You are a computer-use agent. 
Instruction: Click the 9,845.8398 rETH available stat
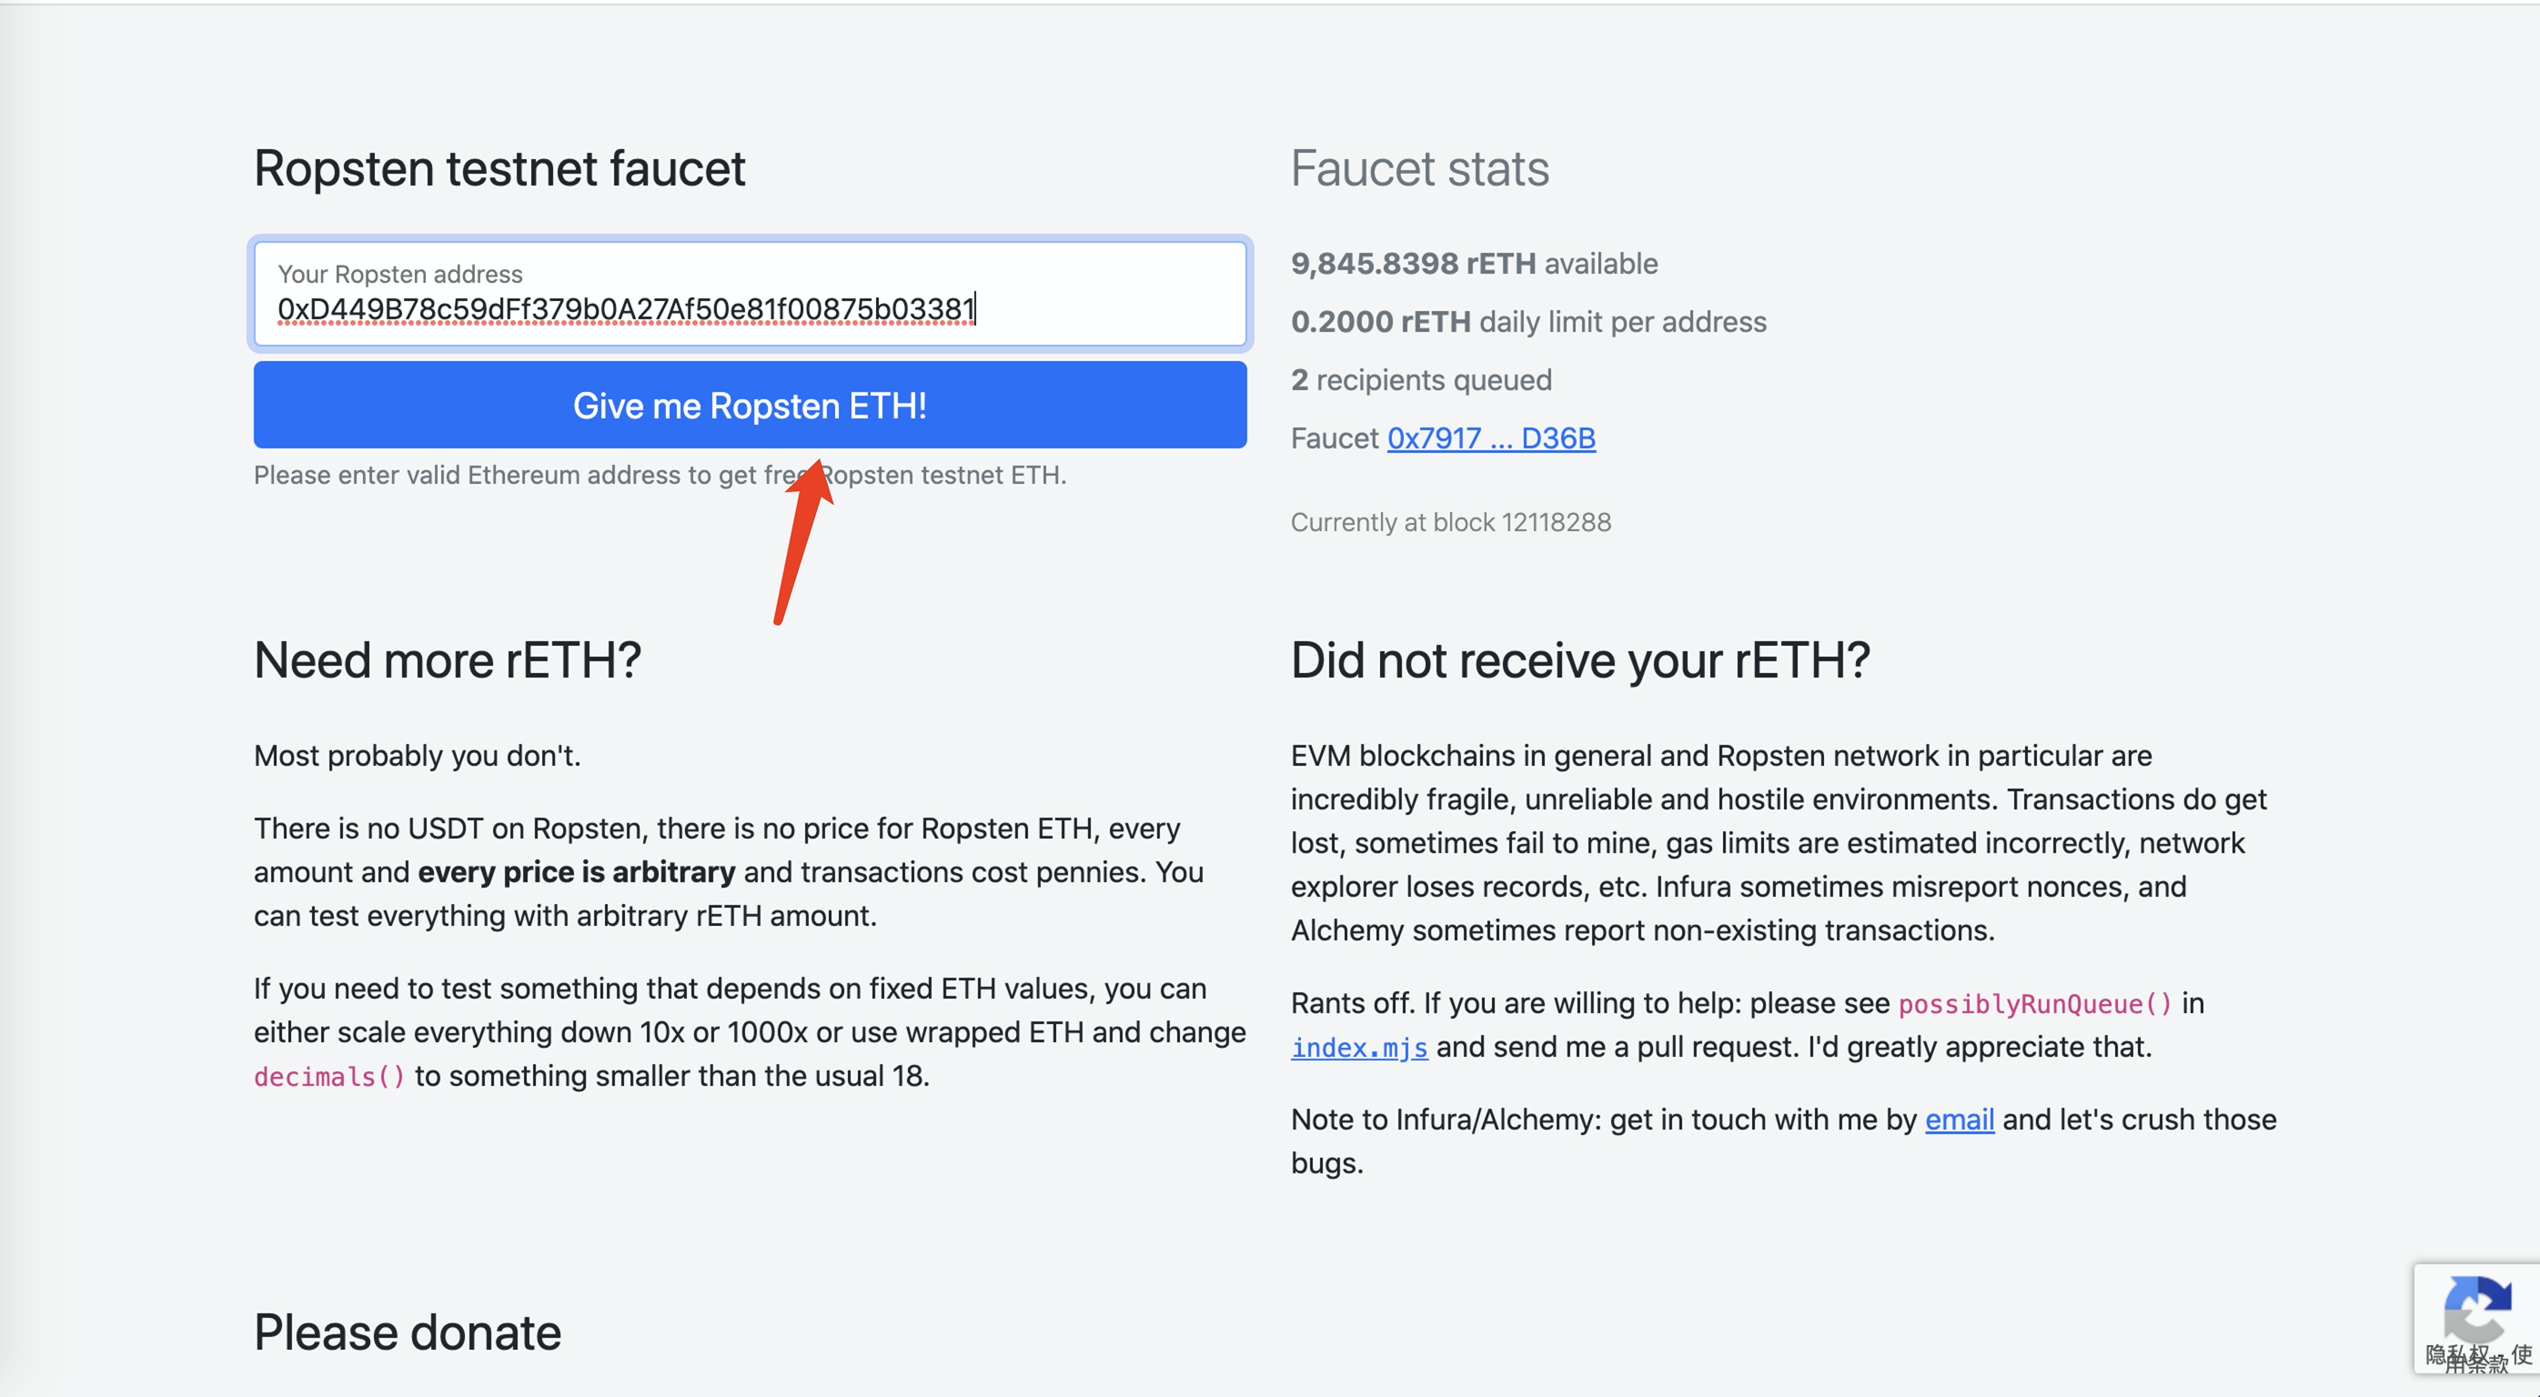1473,265
